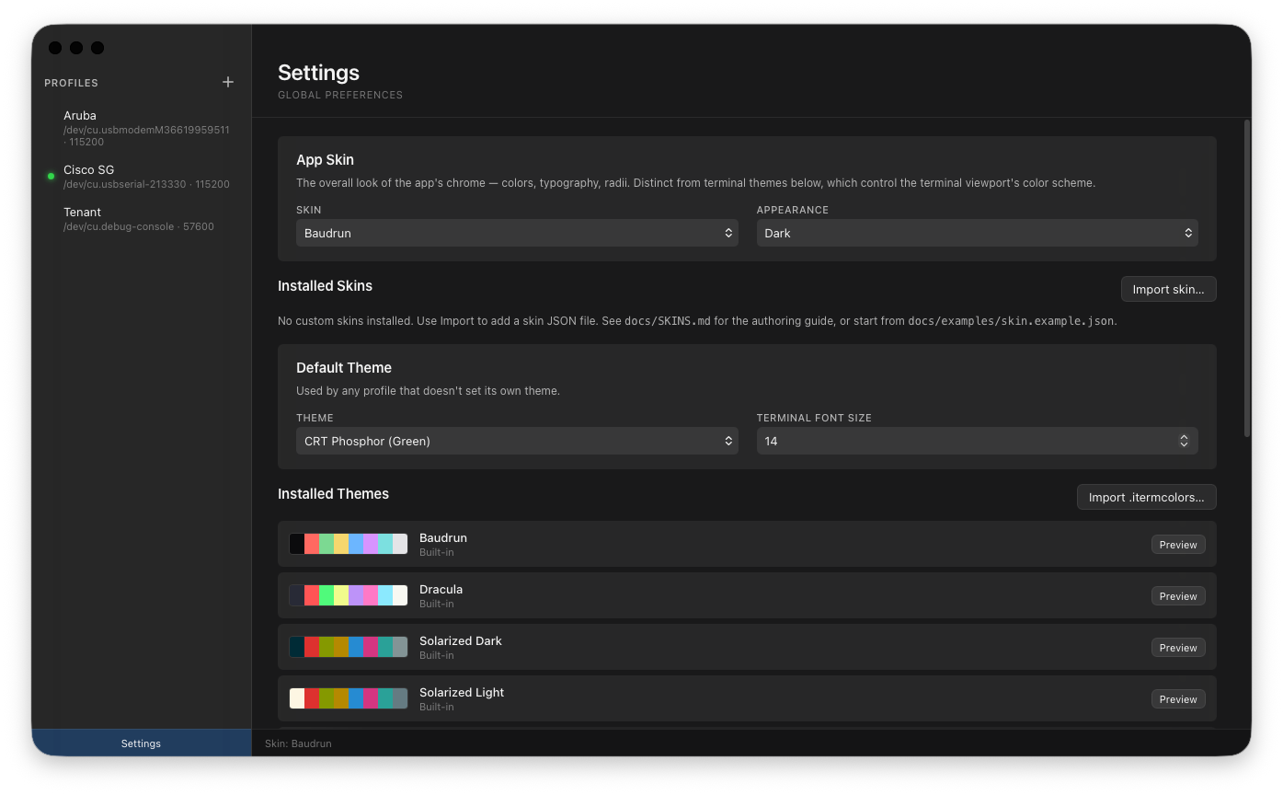
Task: Open the Appearance dropdown set to Dark
Action: 978,233
